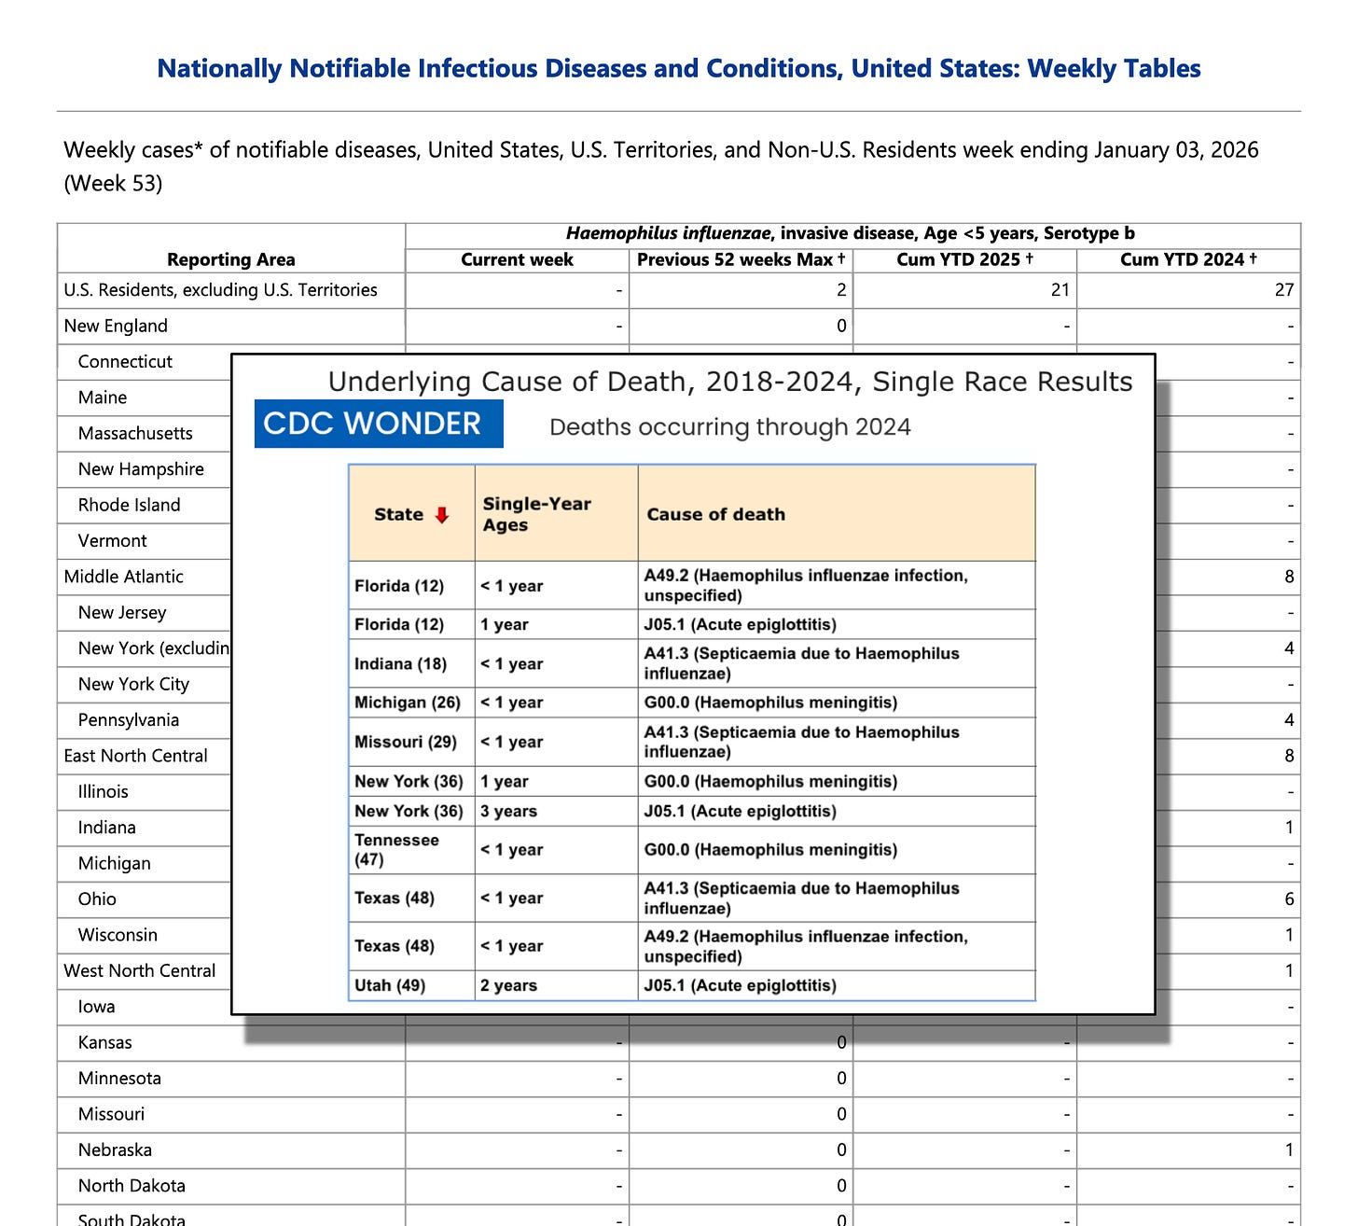The image size is (1358, 1226).
Task: Click the Single-Year Ages column header
Action: tap(556, 514)
